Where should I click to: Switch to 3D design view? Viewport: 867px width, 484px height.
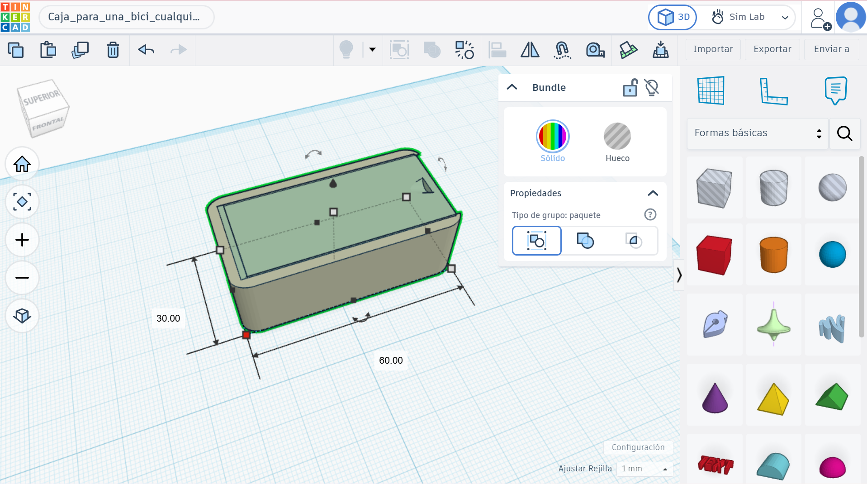tap(673, 17)
